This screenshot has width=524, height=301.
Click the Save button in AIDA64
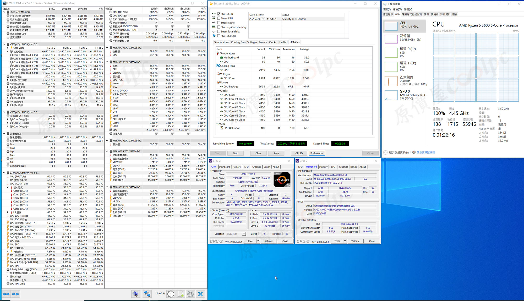[276, 153]
